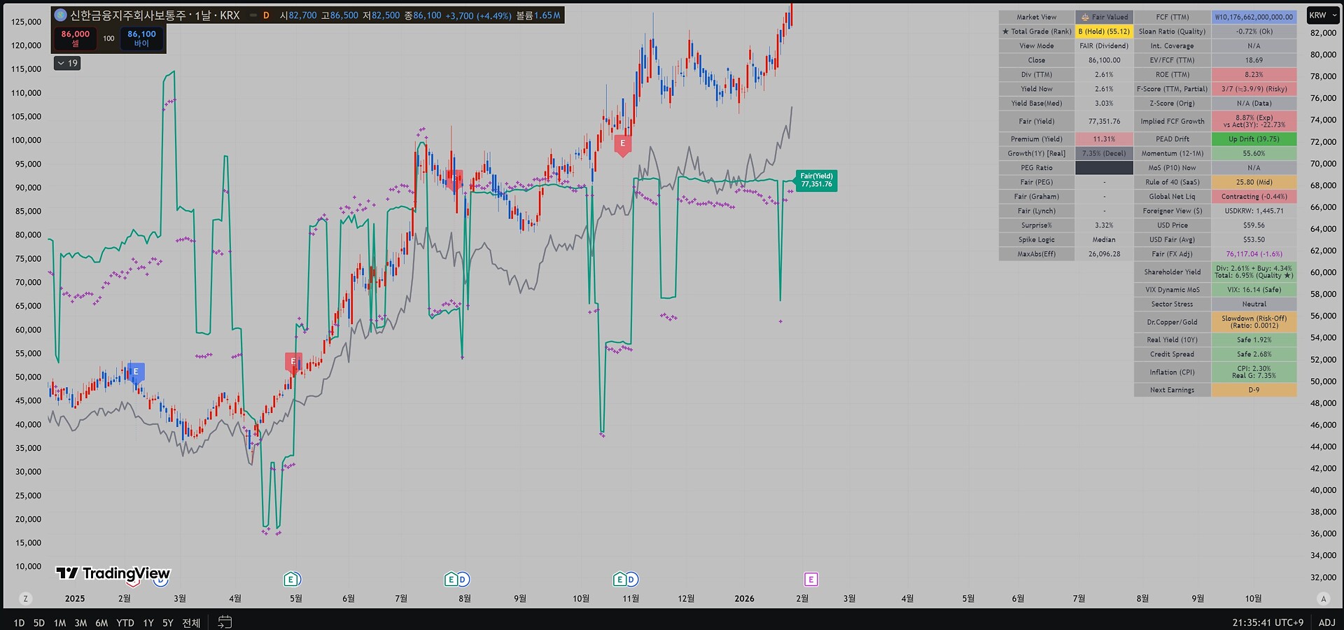Viewport: 1344px width, 630px height.
Task: Click the green E marker above 8월
Action: click(451, 580)
